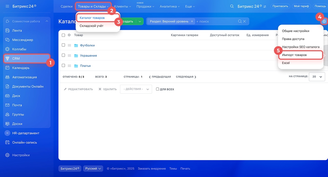
Task: Select the Excel menu item
Action: (286, 63)
